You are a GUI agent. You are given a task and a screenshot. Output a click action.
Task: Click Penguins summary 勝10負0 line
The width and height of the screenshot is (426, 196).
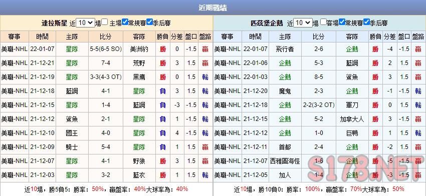pos(319,189)
